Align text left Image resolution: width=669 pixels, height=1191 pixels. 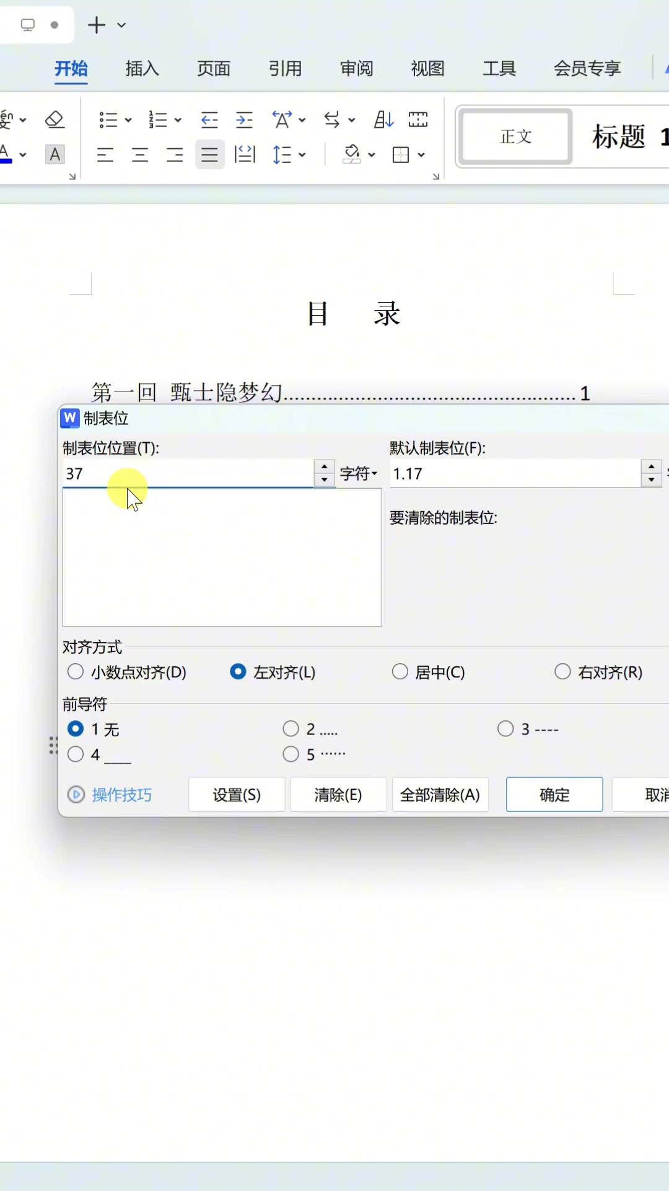105,155
